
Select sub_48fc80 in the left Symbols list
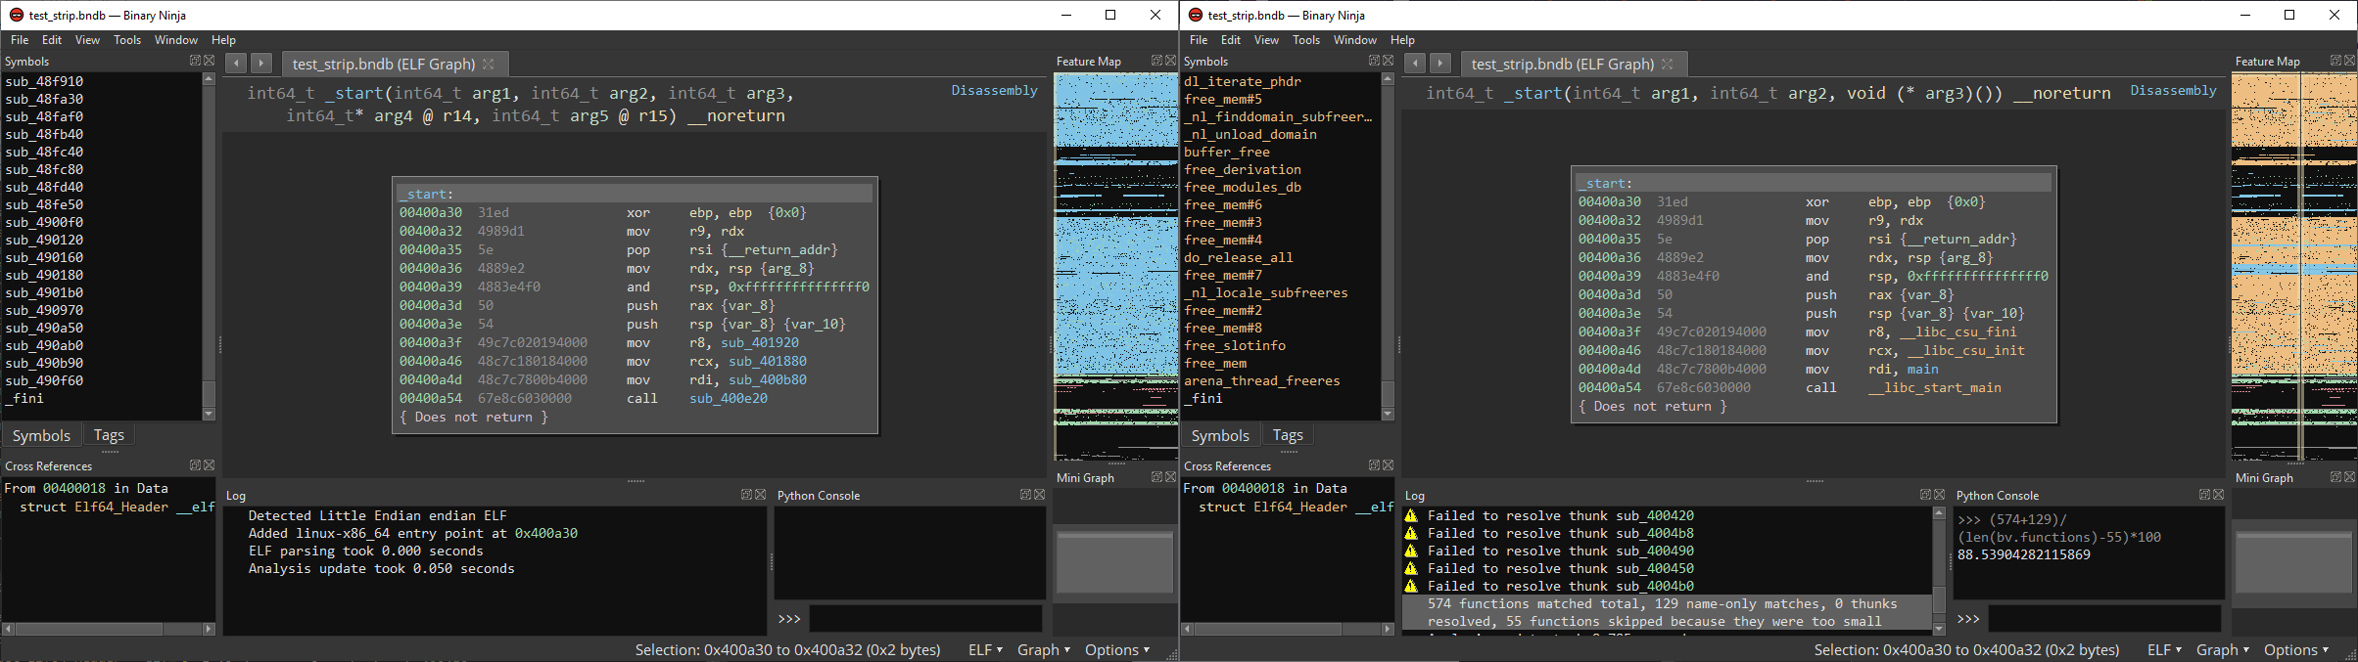point(44,169)
